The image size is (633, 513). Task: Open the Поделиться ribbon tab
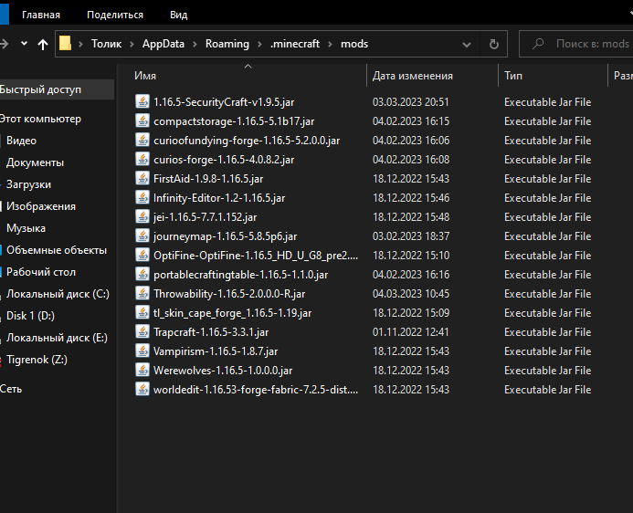(115, 15)
